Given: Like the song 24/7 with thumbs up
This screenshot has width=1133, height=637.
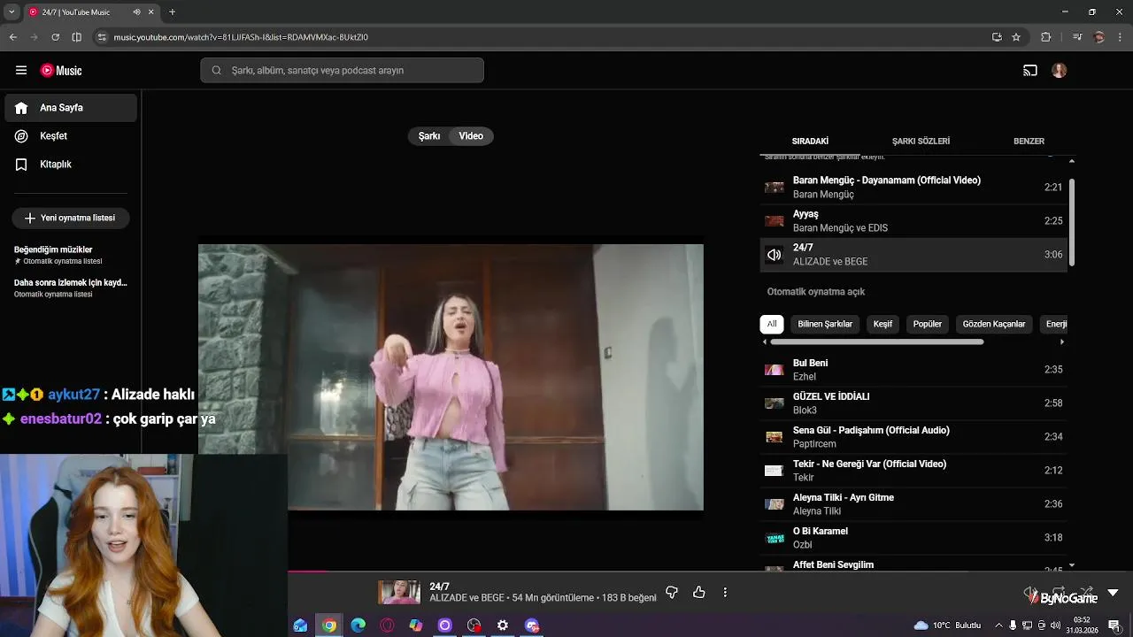Looking at the screenshot, I should coord(699,593).
